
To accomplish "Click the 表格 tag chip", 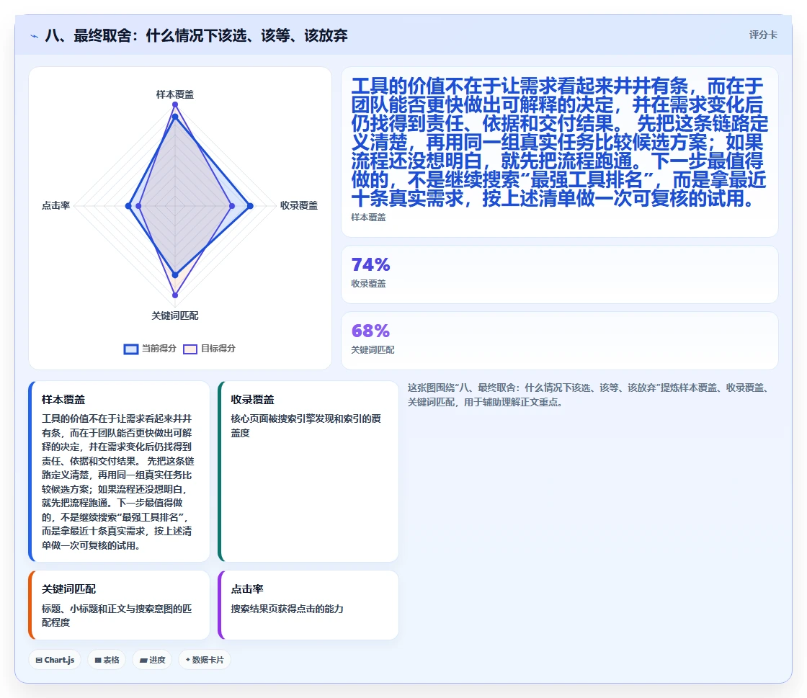I will (x=107, y=660).
